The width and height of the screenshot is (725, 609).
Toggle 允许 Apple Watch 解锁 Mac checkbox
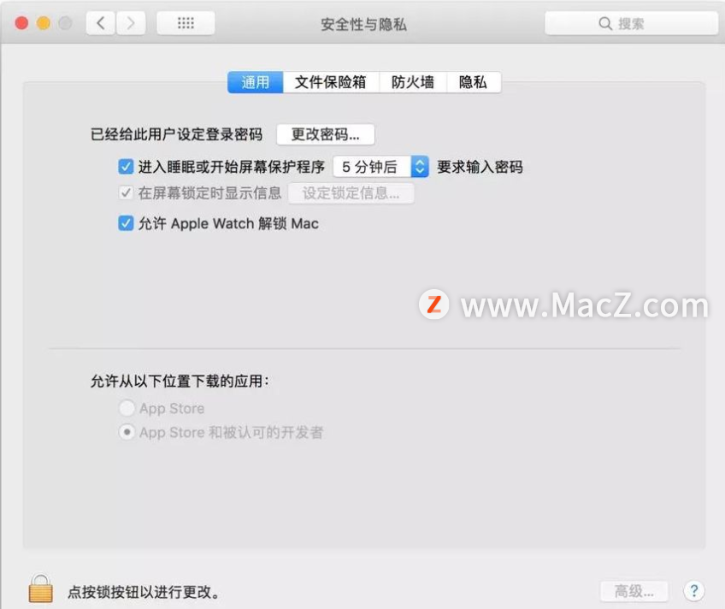coord(126,223)
